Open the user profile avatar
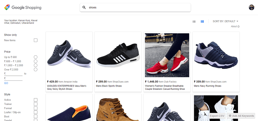 (252, 7)
